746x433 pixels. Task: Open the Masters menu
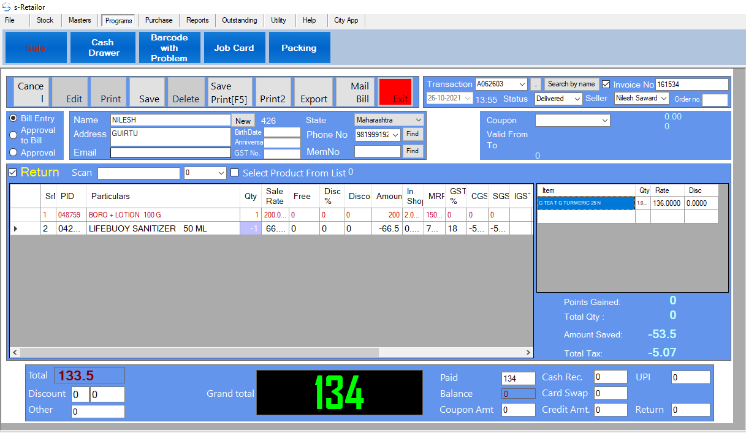tap(80, 20)
